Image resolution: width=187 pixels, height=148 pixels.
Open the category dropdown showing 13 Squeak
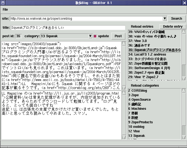[90, 36]
